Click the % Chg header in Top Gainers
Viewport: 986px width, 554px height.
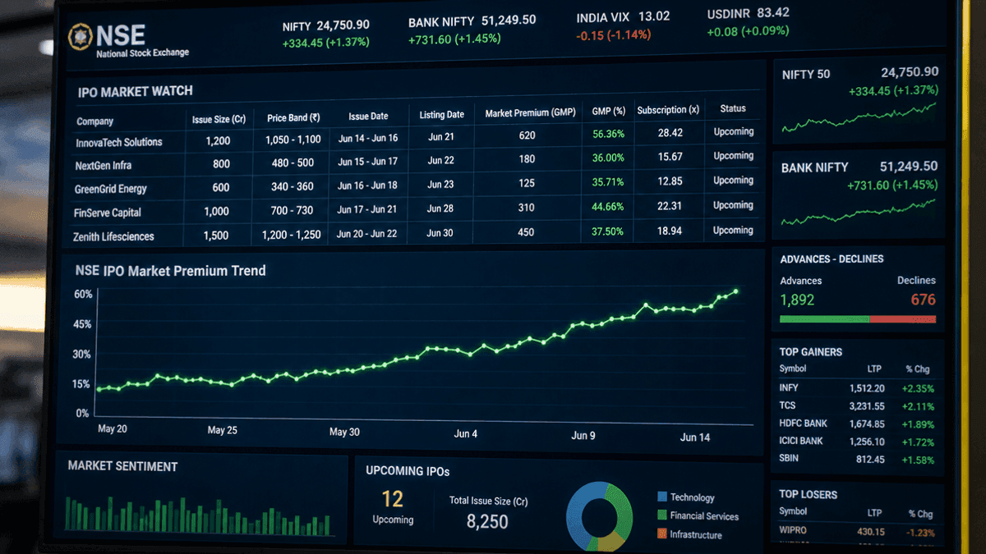pos(919,369)
